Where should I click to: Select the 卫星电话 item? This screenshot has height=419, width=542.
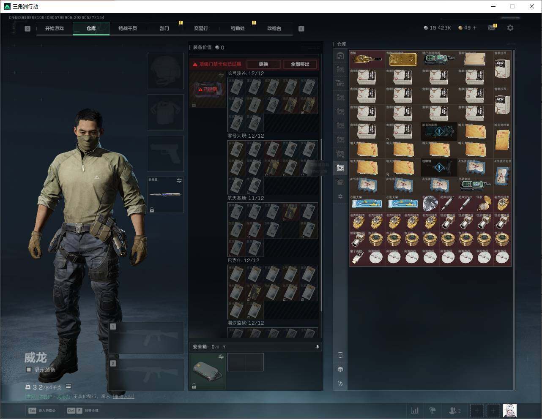tap(475, 186)
